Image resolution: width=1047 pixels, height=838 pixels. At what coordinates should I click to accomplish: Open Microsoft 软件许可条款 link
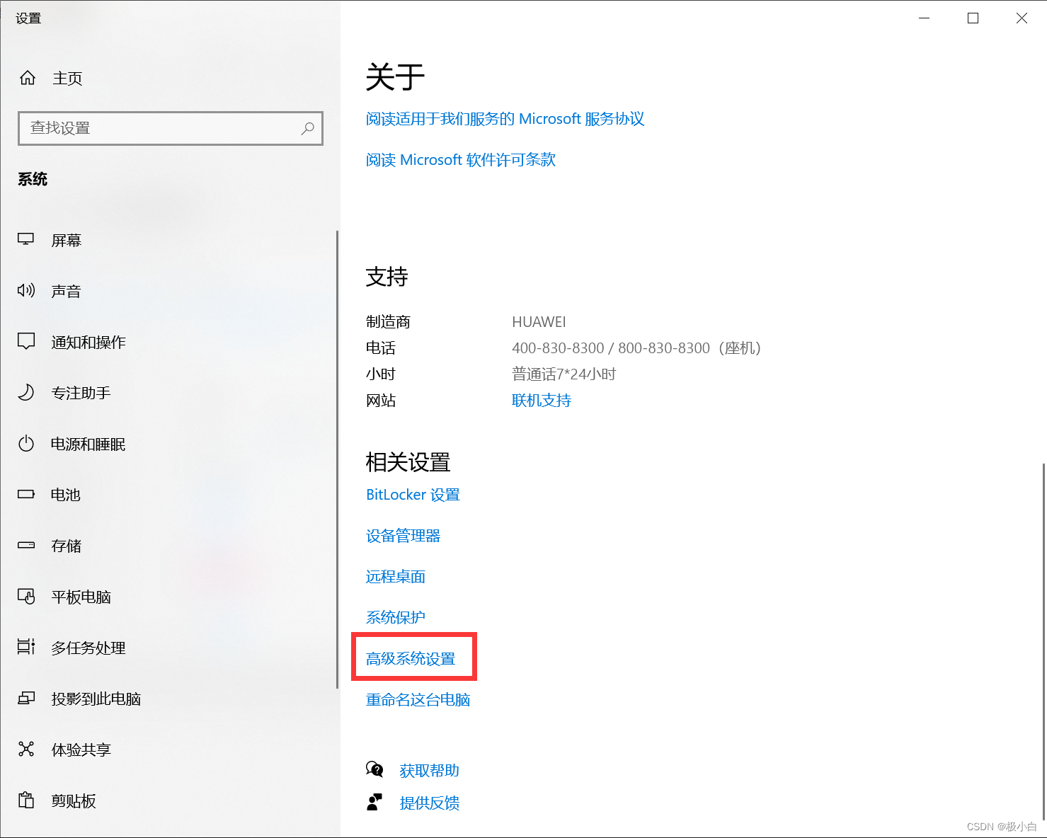pyautogui.click(x=460, y=160)
